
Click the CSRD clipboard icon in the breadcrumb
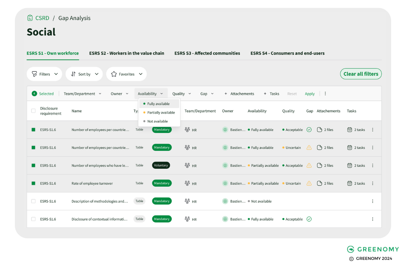(x=29, y=18)
